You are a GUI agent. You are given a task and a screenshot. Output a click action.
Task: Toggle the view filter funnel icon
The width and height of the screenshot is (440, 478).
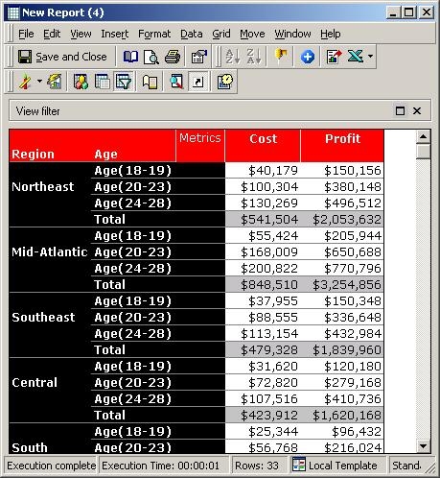tap(124, 82)
